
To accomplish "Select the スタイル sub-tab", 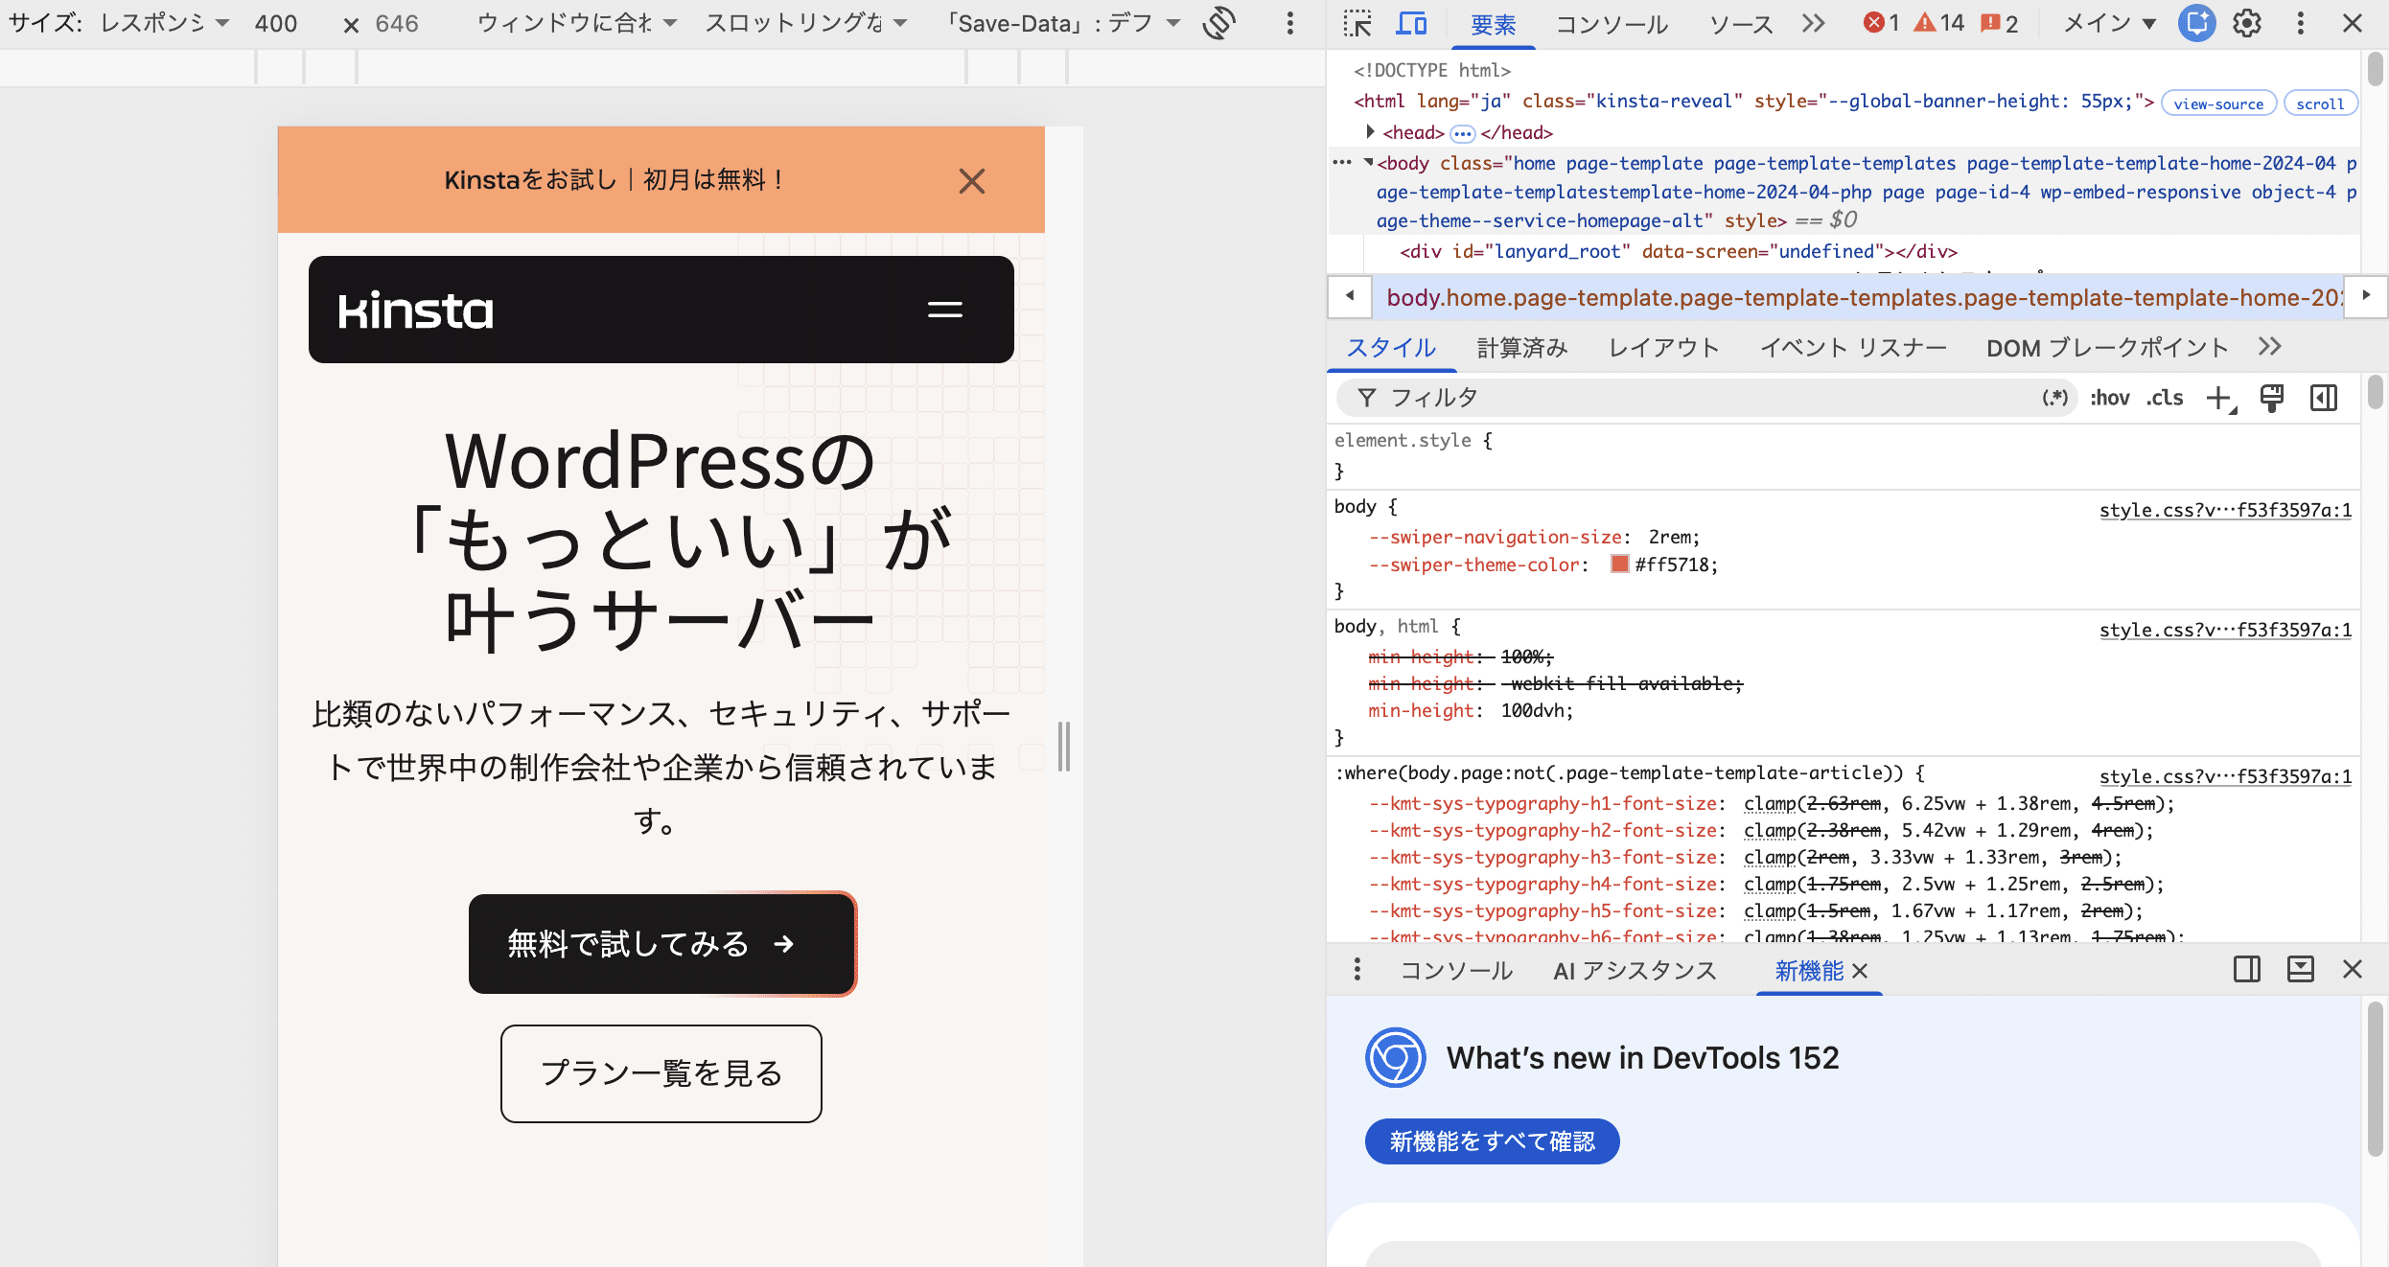I will pyautogui.click(x=1391, y=348).
